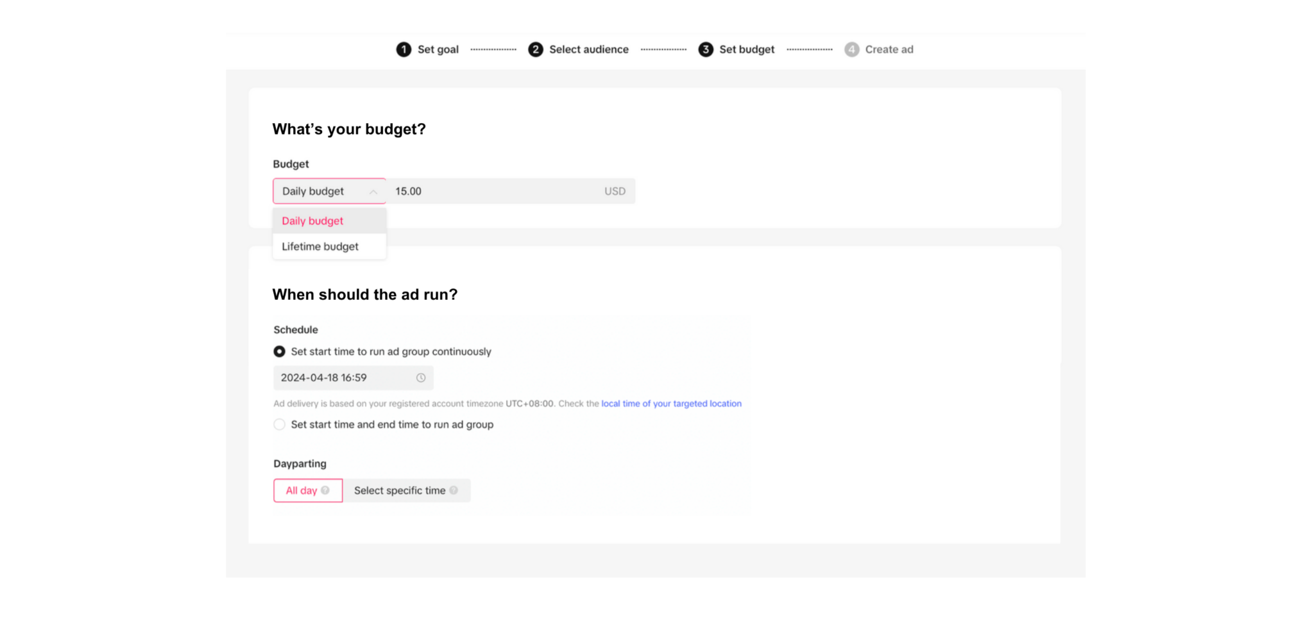This screenshot has height=628, width=1314.
Task: Click the When should the ad run? heading
Action: coord(365,294)
